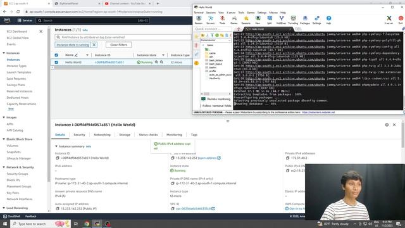Screen dimensions: 405x228
Task: Open the Instance state column filter dropdown
Action: coord(163,55)
